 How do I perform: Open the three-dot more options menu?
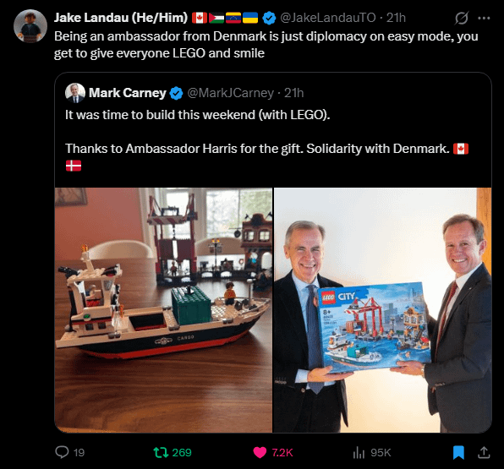point(484,19)
